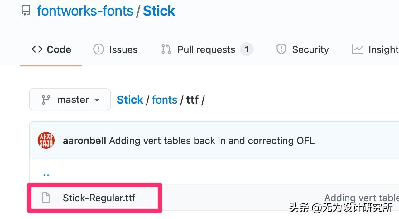Click the Code tab angle-brackets icon
Viewport: 399px width, 219px height.
pyautogui.click(x=37, y=49)
